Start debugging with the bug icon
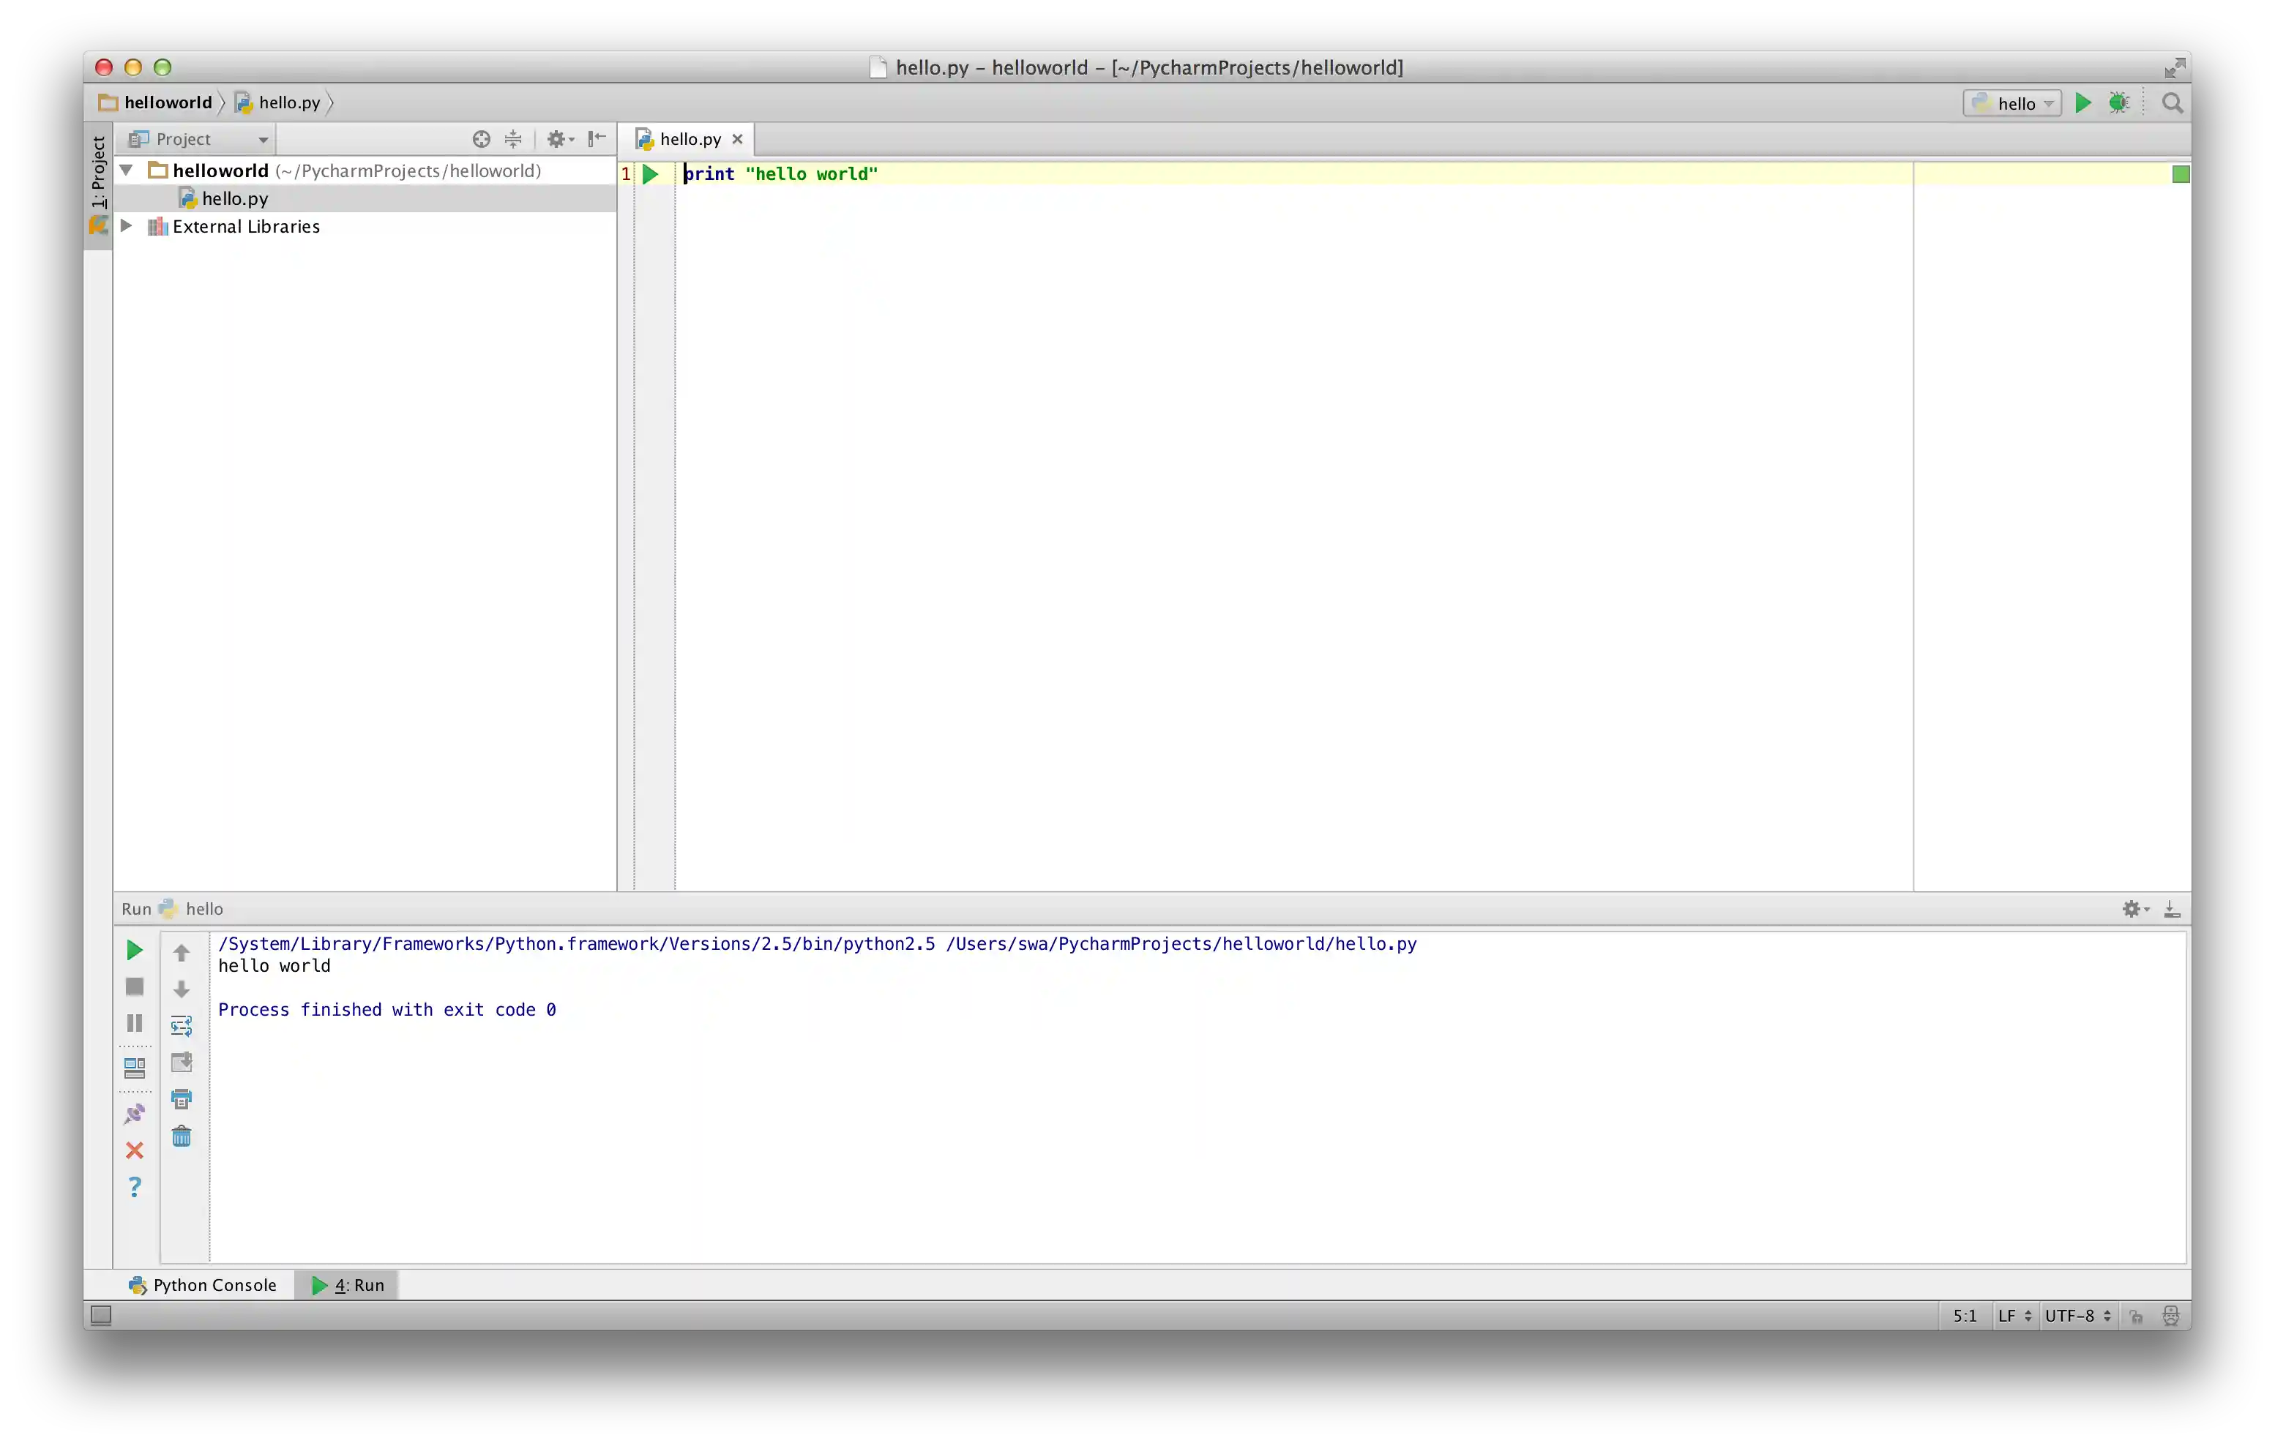The height and width of the screenshot is (1446, 2275). coord(2118,103)
